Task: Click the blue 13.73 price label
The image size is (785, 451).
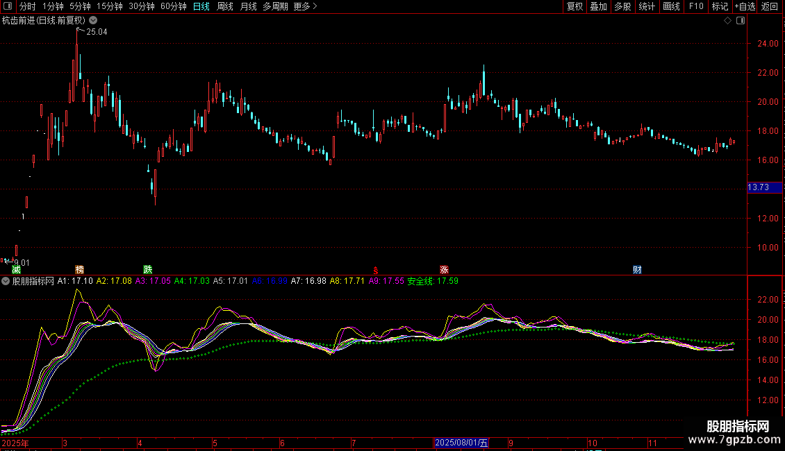Action: click(x=757, y=187)
